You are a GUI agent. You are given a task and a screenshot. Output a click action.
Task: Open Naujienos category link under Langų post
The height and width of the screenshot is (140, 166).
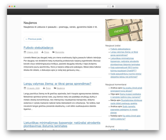[x=61, y=88]
